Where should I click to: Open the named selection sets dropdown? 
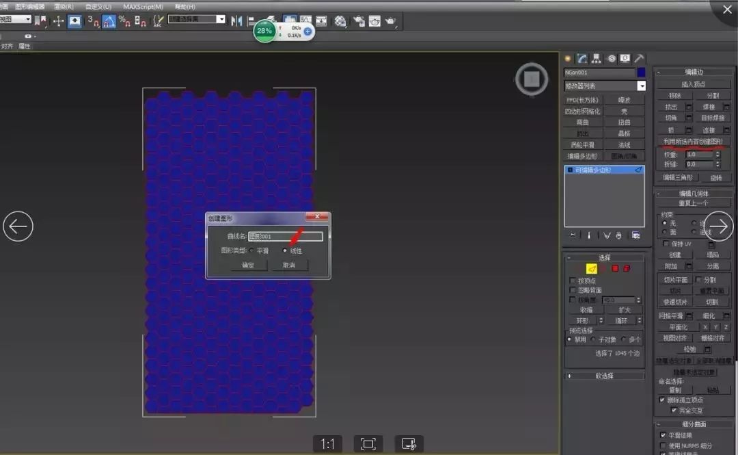click(x=221, y=19)
